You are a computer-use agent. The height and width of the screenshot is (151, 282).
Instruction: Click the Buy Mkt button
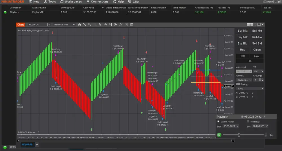coord(243,31)
